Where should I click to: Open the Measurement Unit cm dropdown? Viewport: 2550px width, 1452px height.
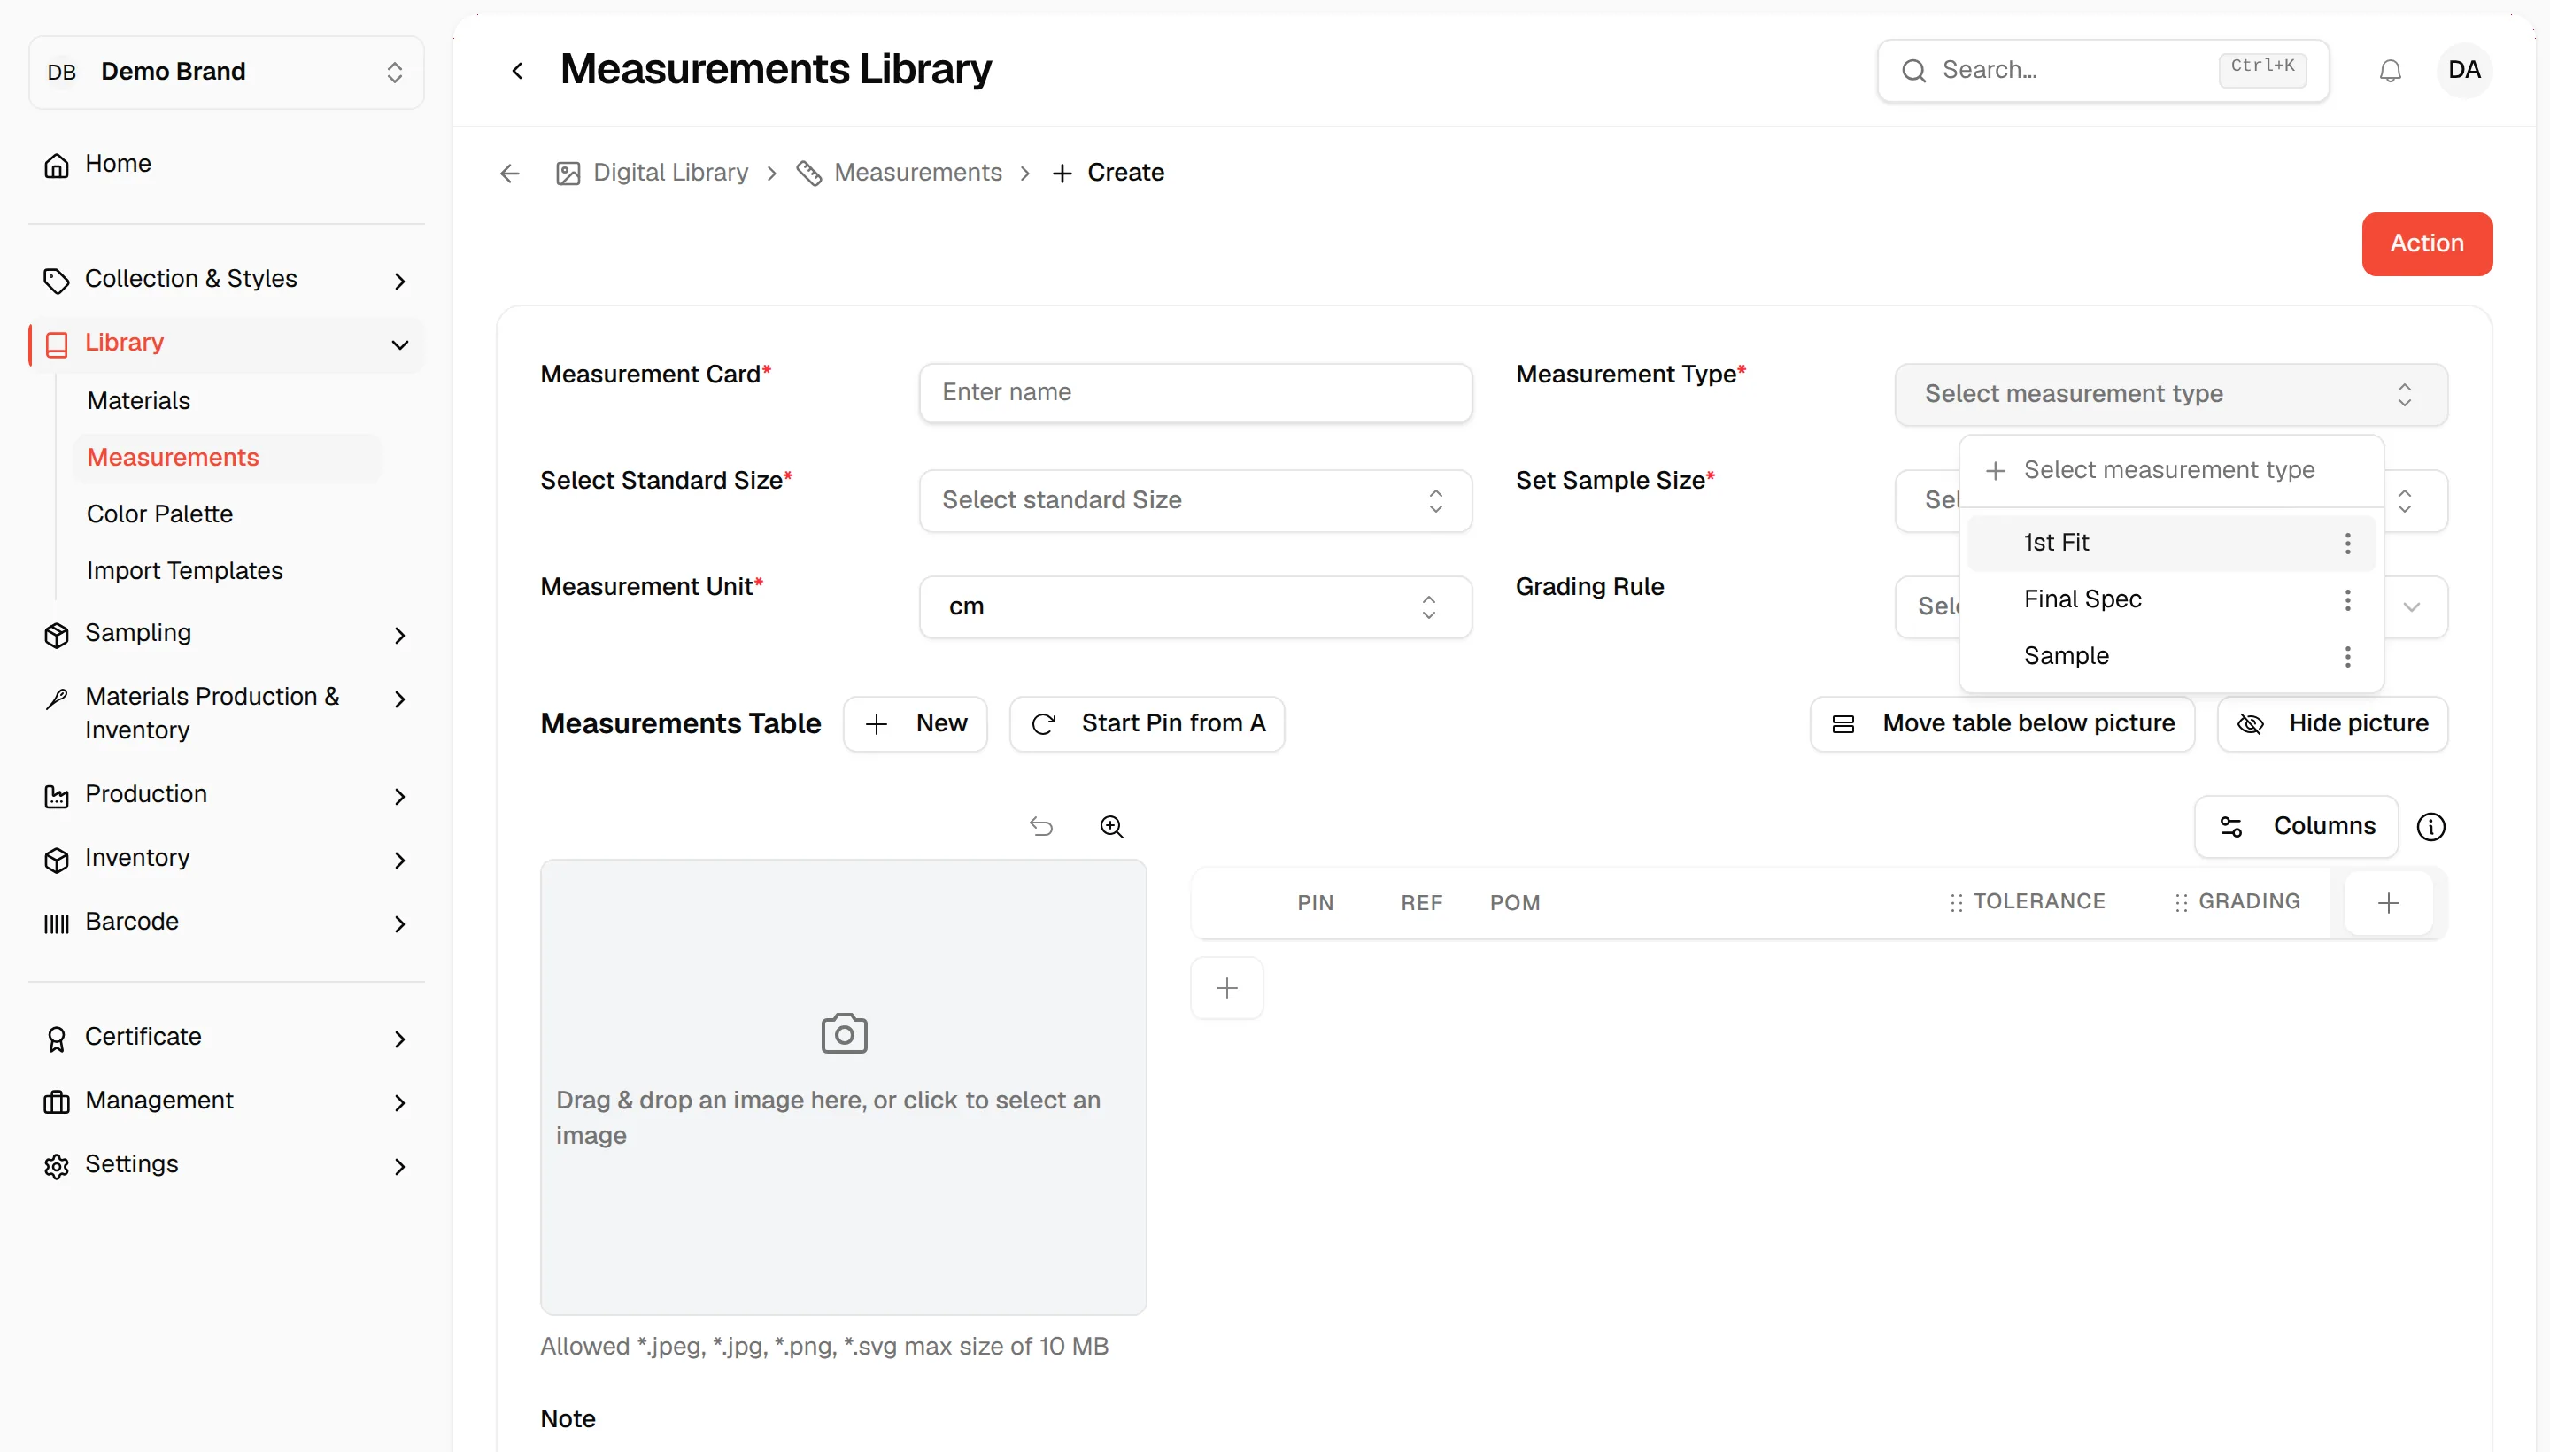click(1194, 606)
